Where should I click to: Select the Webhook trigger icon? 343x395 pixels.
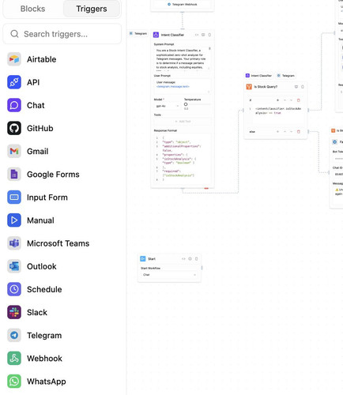(x=14, y=358)
